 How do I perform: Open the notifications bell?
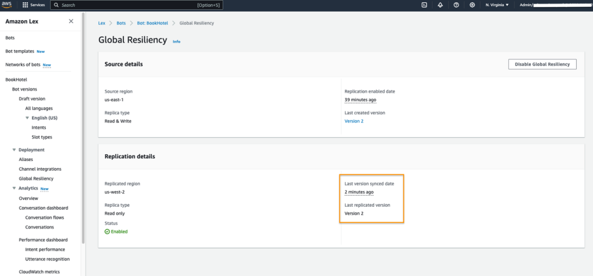click(440, 5)
